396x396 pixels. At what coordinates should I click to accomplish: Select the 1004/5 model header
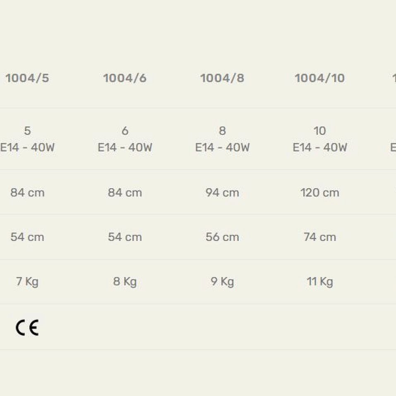pos(27,78)
